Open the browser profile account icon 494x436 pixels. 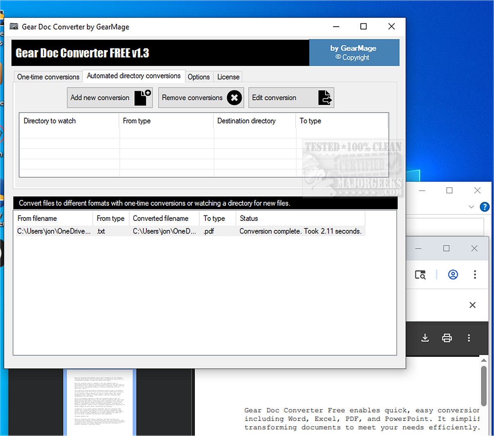pyautogui.click(x=453, y=275)
